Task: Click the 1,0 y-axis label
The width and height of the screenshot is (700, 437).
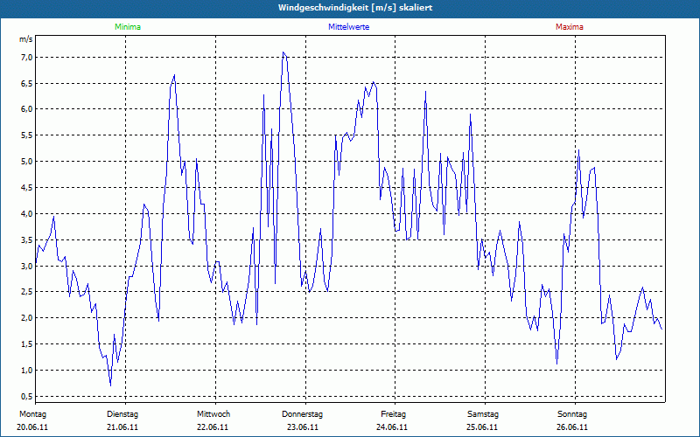Action: coord(26,370)
